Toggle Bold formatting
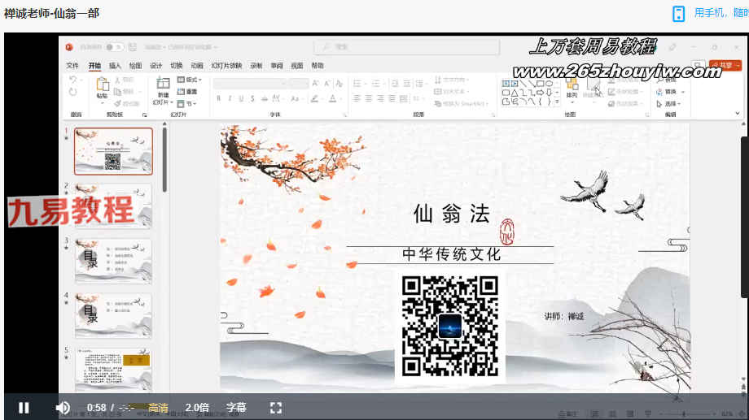The image size is (749, 420). (218, 98)
